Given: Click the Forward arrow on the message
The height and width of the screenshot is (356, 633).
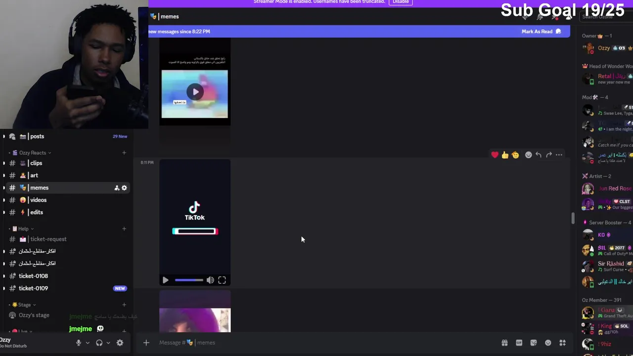Looking at the screenshot, I should [549, 155].
